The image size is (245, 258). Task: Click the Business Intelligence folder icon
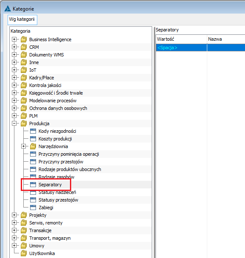(24, 39)
